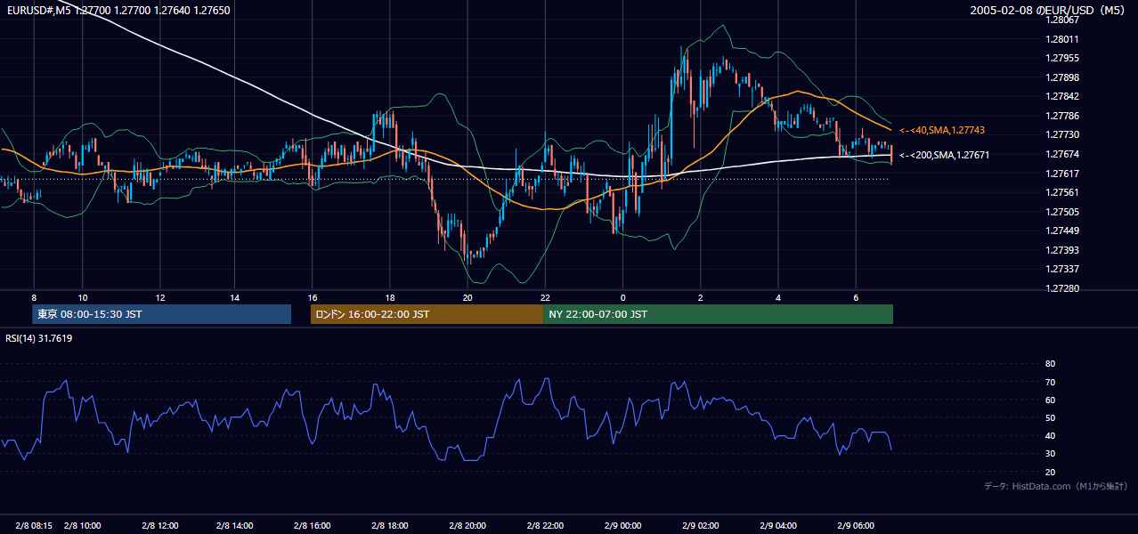The height and width of the screenshot is (534, 1138).
Task: Select the NY 22:00-07:00 JST session bar
Action: (718, 314)
